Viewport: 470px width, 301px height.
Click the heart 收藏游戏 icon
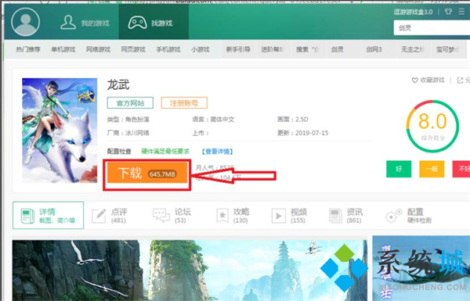415,81
